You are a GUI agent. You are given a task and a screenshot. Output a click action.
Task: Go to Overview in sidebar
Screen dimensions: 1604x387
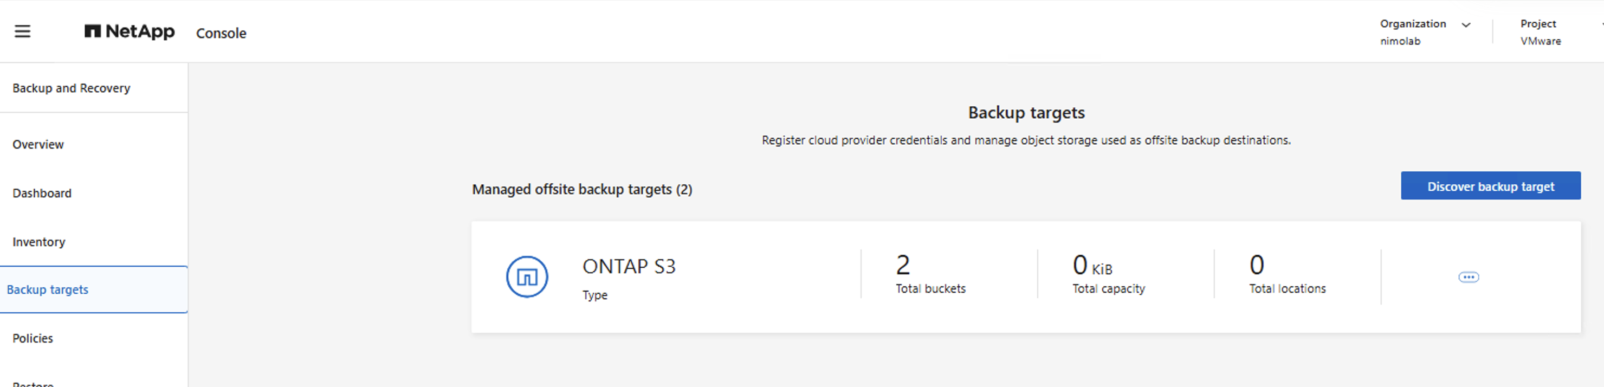click(x=38, y=145)
